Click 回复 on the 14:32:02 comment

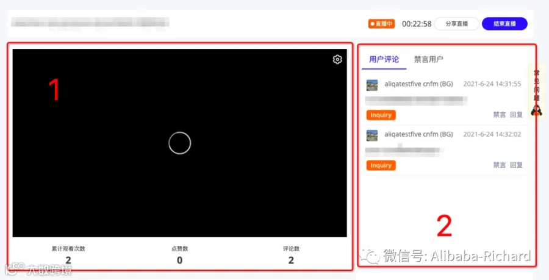click(516, 165)
